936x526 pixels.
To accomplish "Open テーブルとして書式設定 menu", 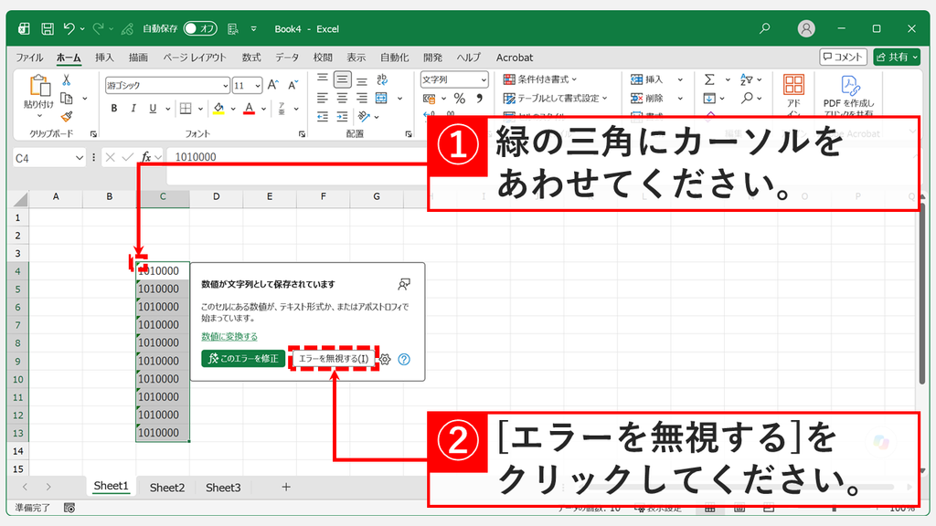I will (x=555, y=99).
